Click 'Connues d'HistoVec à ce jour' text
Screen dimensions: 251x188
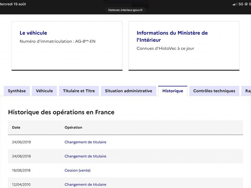(165, 49)
